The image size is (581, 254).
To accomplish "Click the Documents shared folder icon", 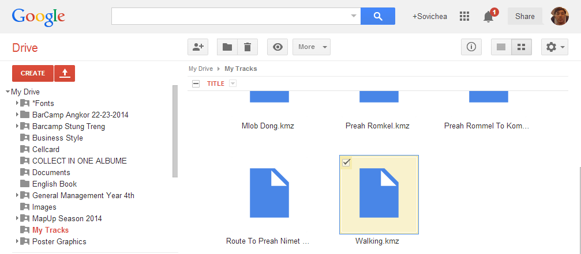I will point(25,172).
